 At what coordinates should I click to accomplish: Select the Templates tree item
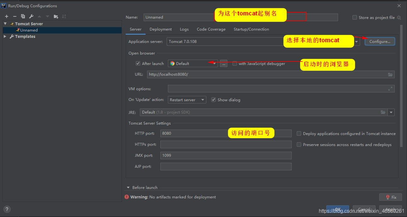click(62, 37)
